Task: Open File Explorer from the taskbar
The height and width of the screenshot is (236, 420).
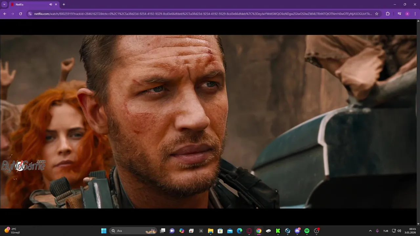Action: coord(211,231)
